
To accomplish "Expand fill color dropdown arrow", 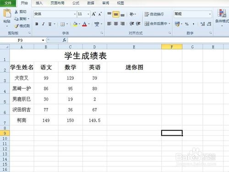I will point(79,24).
